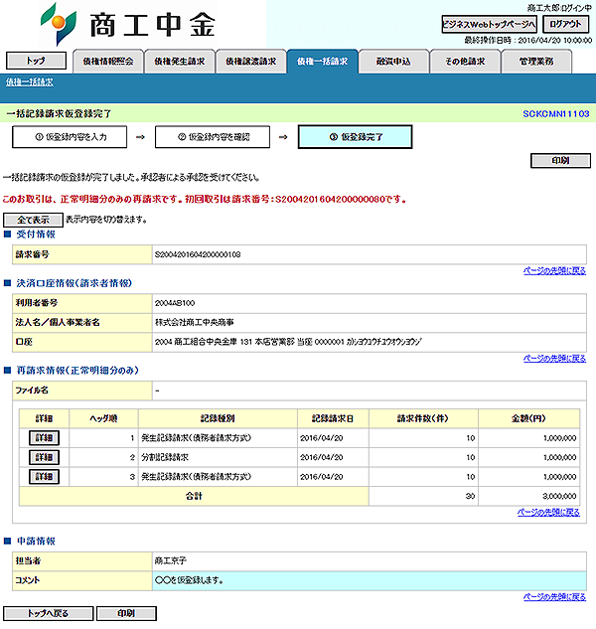Viewport: 596px width, 629px height.
Task: Click the 申請情報 section heading
Action: tap(36, 542)
